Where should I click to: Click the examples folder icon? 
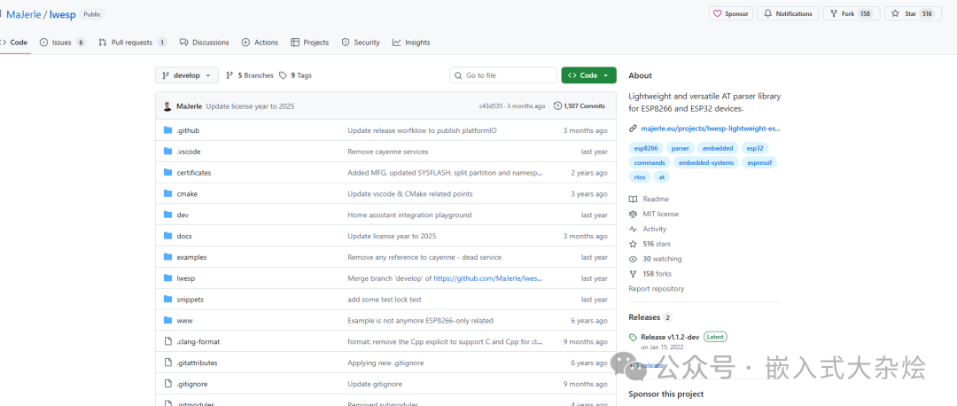(x=168, y=257)
